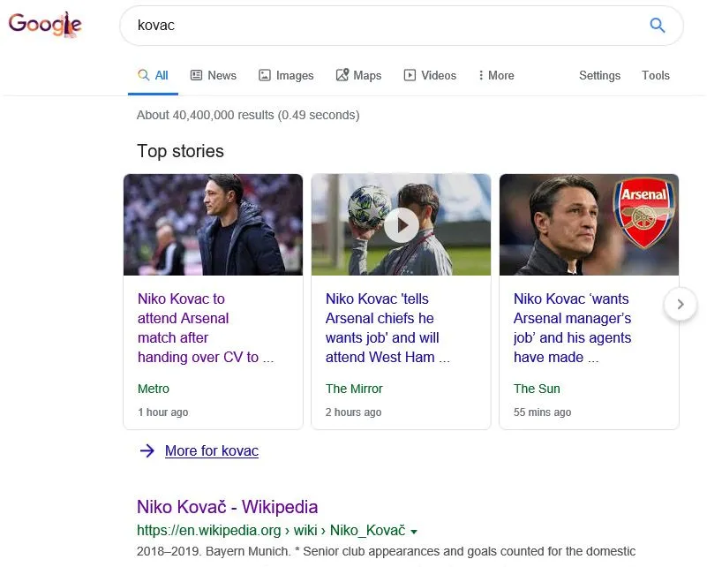Open search Settings
This screenshot has height=567, width=707.
pyautogui.click(x=599, y=75)
